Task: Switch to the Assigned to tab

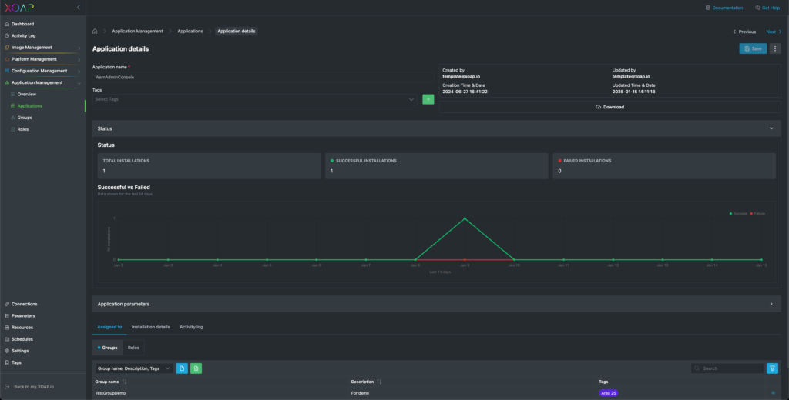Action: (109, 327)
